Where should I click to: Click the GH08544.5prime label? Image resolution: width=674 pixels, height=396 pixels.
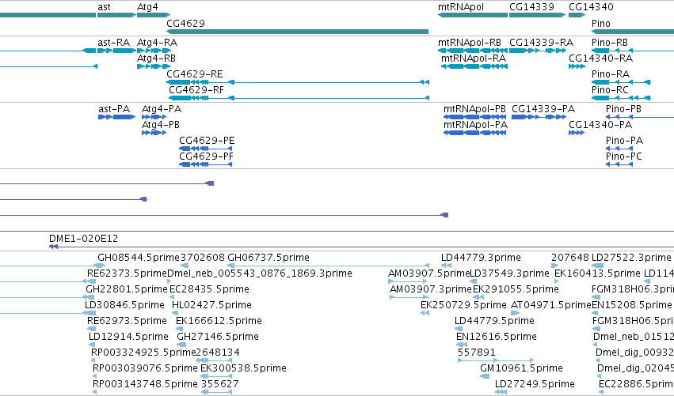click(139, 258)
